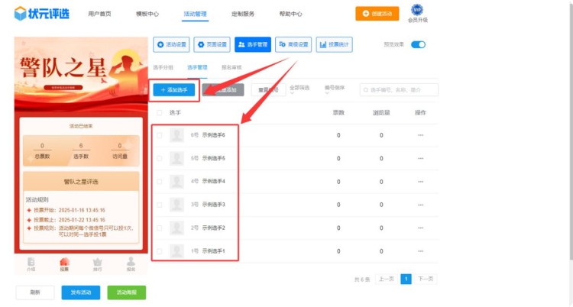Click the VIP 会员升级 badge

click(x=417, y=13)
